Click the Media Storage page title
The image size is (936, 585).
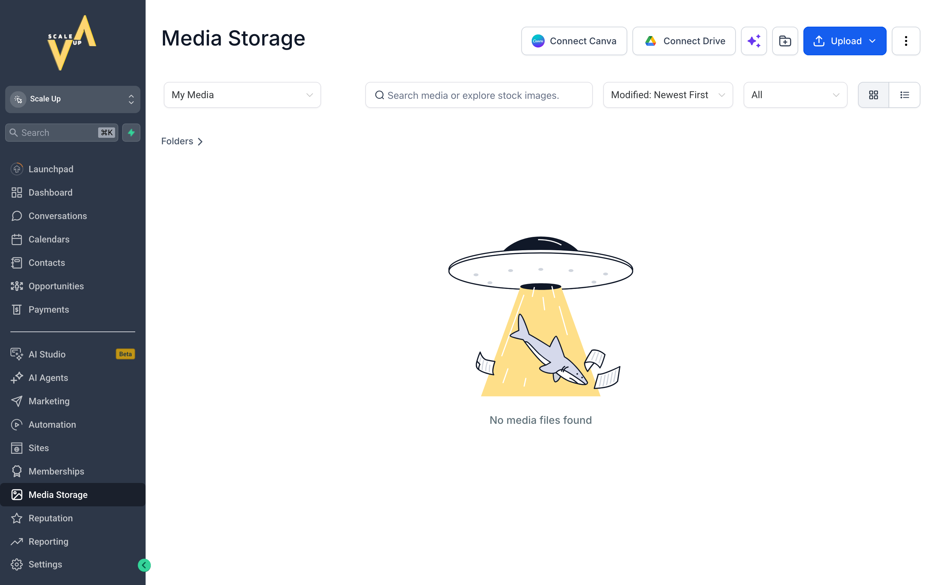click(x=233, y=38)
